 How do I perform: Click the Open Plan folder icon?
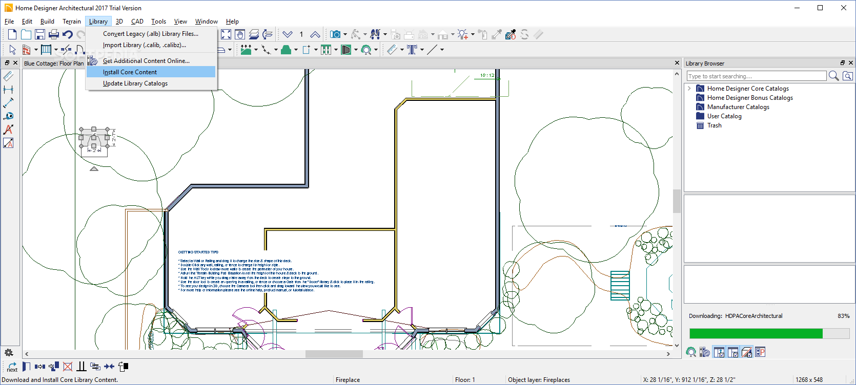click(x=26, y=34)
